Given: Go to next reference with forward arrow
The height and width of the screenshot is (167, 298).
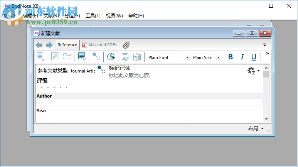Looking at the screenshot, I should (x=49, y=45).
